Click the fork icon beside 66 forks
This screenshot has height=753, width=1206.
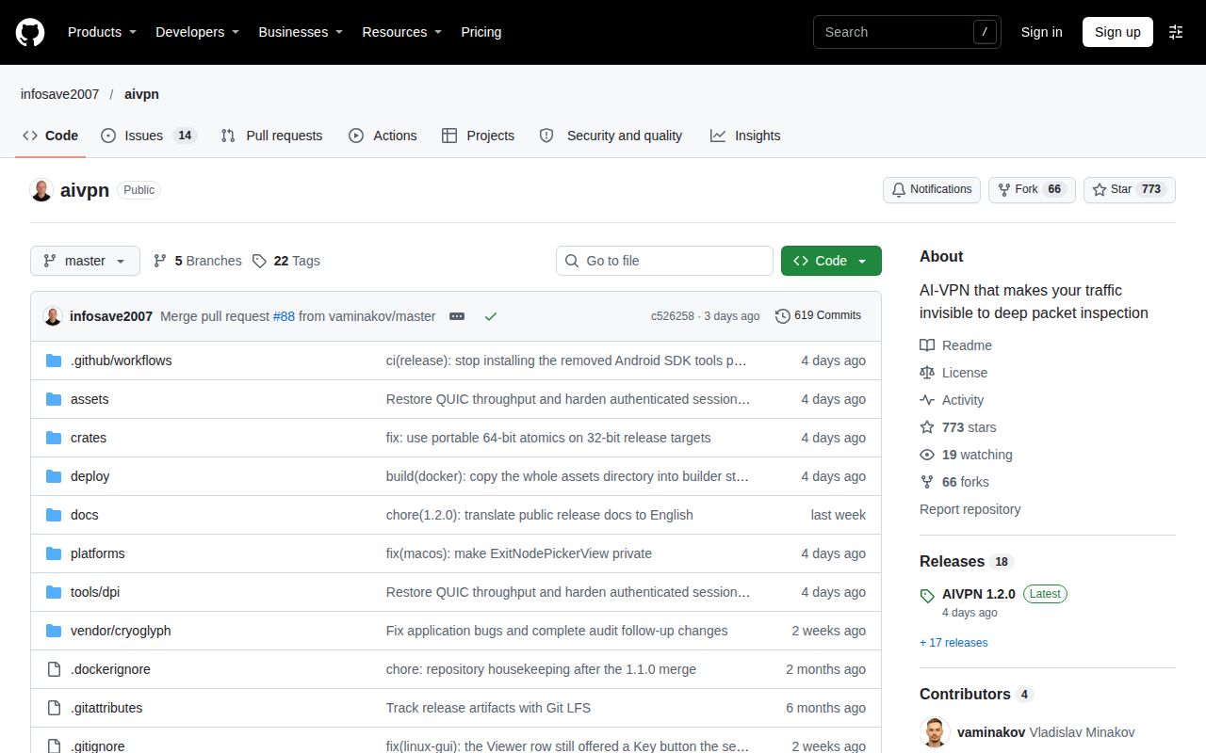click(927, 482)
